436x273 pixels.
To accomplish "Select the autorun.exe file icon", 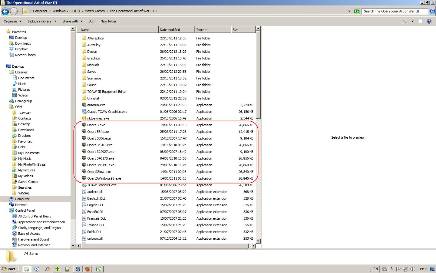I will coord(84,105).
